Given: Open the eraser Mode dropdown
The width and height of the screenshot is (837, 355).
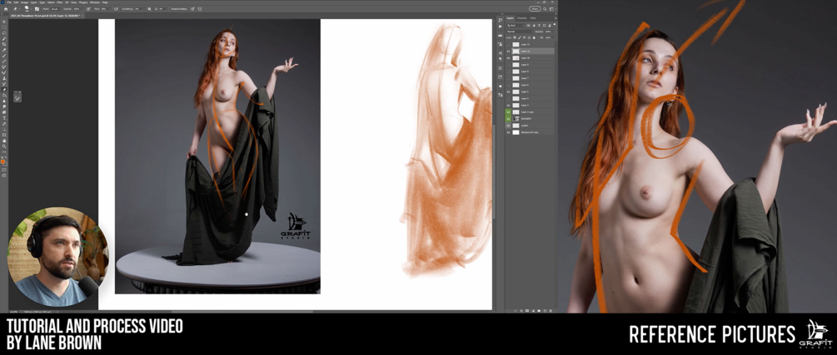Looking at the screenshot, I should click(56, 9).
